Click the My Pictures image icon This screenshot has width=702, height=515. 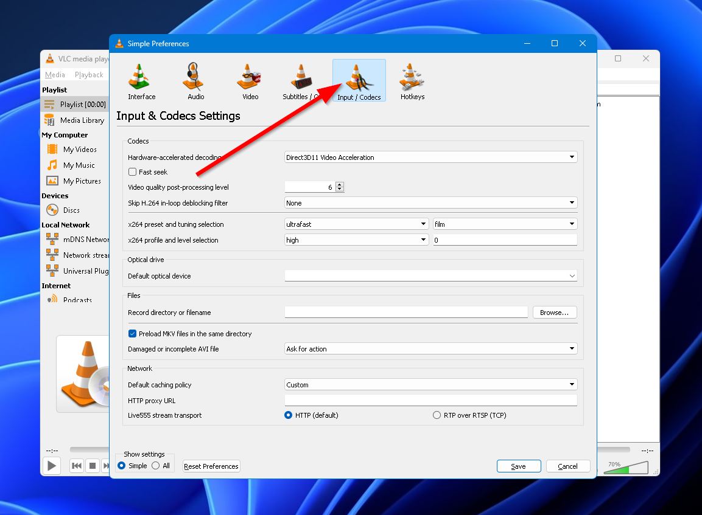pyautogui.click(x=52, y=181)
